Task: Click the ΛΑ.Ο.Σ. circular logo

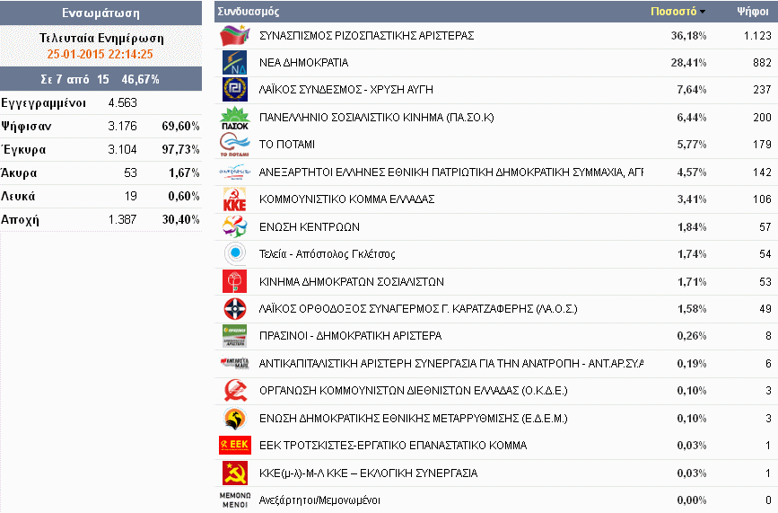Action: coord(235,309)
